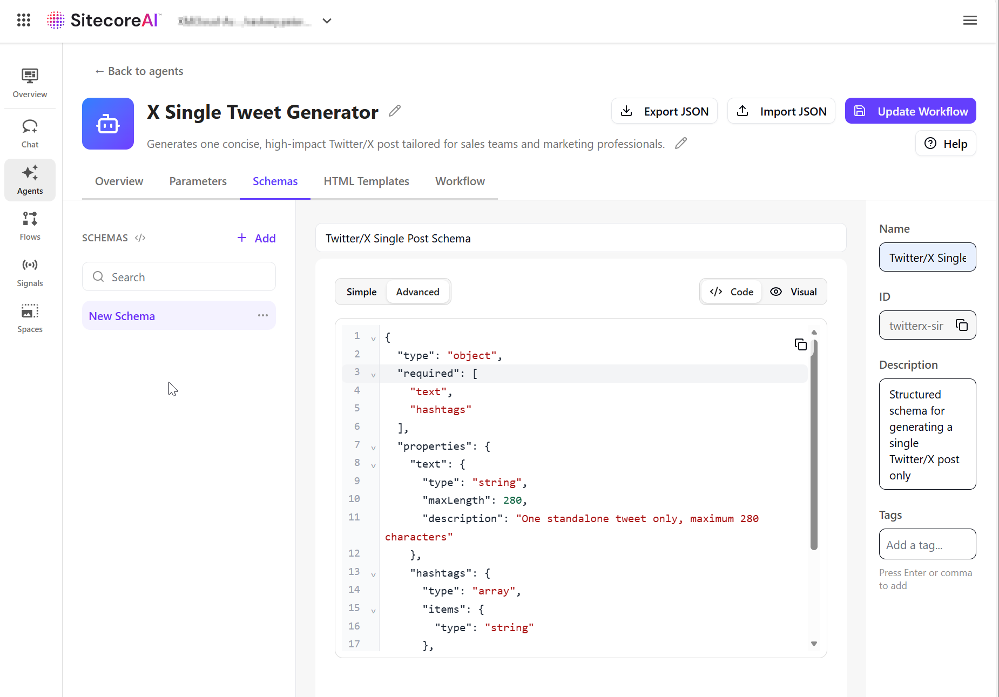Collapse the "required" array on line 3
The image size is (999, 697).
[373, 375]
